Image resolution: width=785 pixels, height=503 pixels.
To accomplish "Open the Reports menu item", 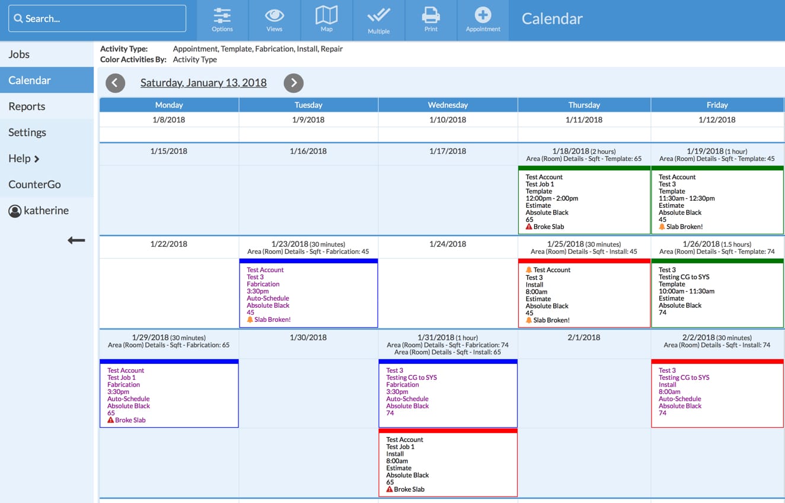I will [47, 107].
